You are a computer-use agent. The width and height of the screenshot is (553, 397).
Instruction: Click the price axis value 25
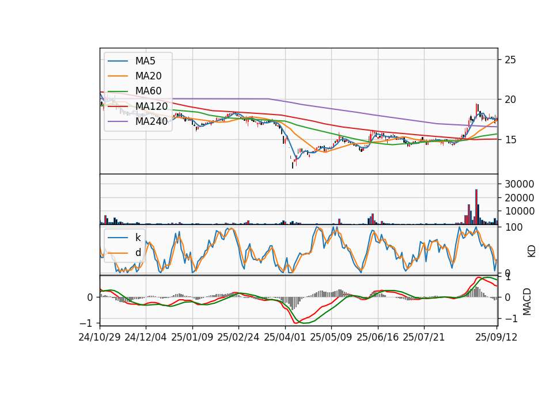[x=510, y=60]
